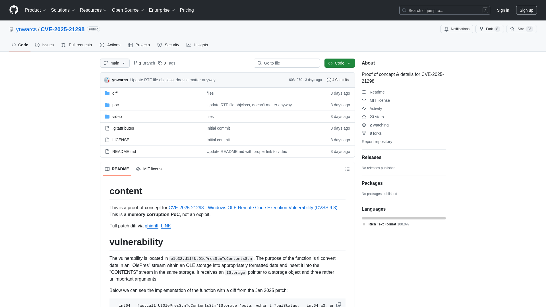Click the repository book icon beside ynwarcs
Image resolution: width=546 pixels, height=307 pixels.
click(x=11, y=29)
